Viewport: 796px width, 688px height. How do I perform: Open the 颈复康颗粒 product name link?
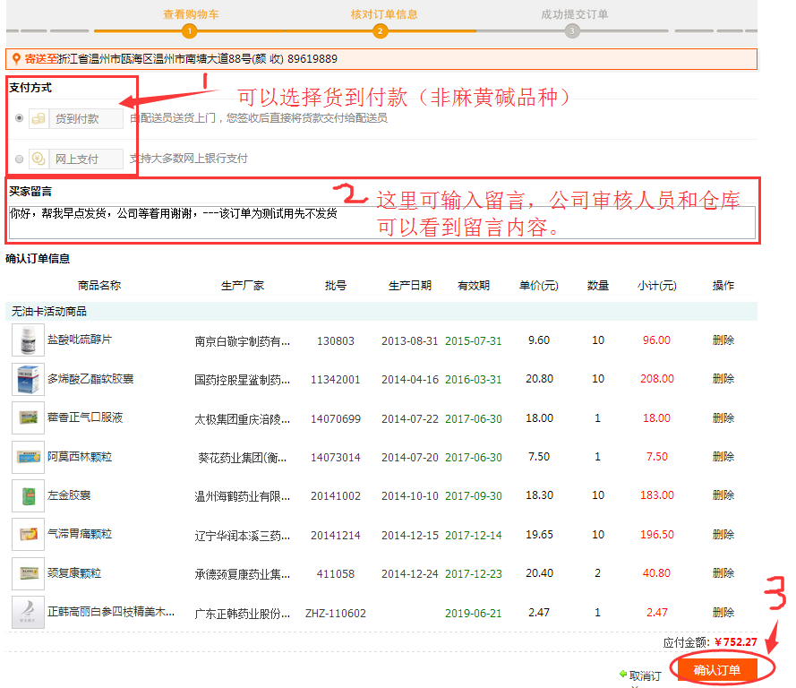click(x=74, y=572)
